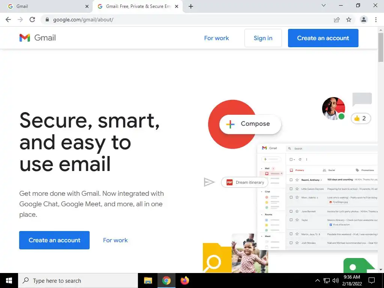Click the header Create an account button
This screenshot has width=384, height=288.
[323, 38]
